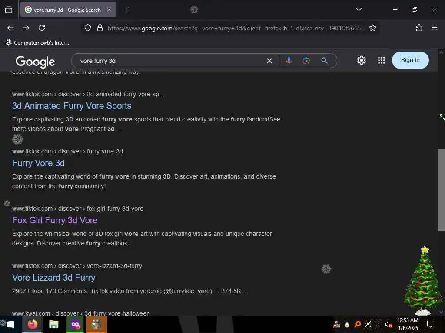Open search by image Lens icon

[x=306, y=61]
